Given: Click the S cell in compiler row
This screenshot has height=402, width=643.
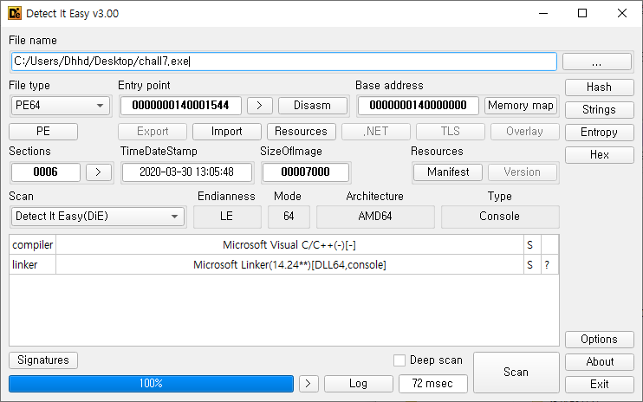Looking at the screenshot, I should click(532, 245).
